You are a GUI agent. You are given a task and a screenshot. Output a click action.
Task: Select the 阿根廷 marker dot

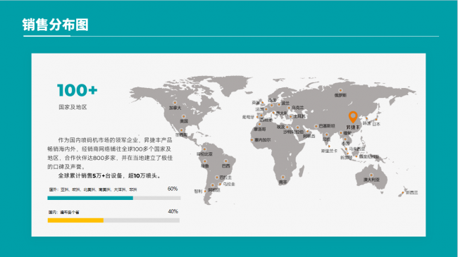(213, 185)
